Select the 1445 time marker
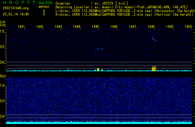 [95, 27]
